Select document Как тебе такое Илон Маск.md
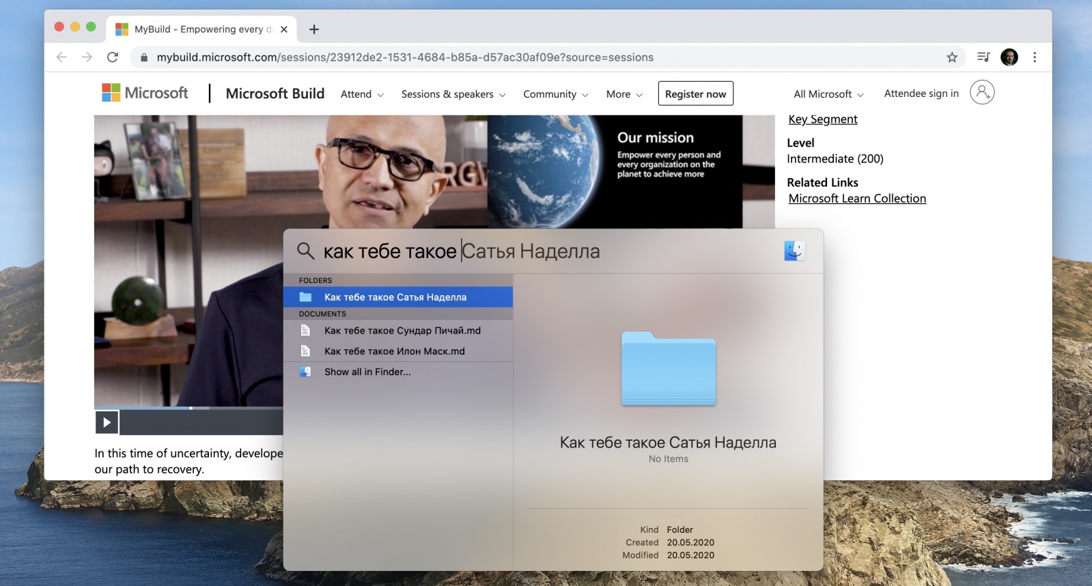This screenshot has width=1092, height=586. [x=398, y=351]
